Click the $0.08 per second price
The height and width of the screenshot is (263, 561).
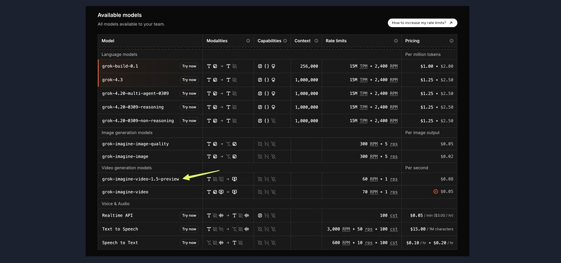coord(447,179)
